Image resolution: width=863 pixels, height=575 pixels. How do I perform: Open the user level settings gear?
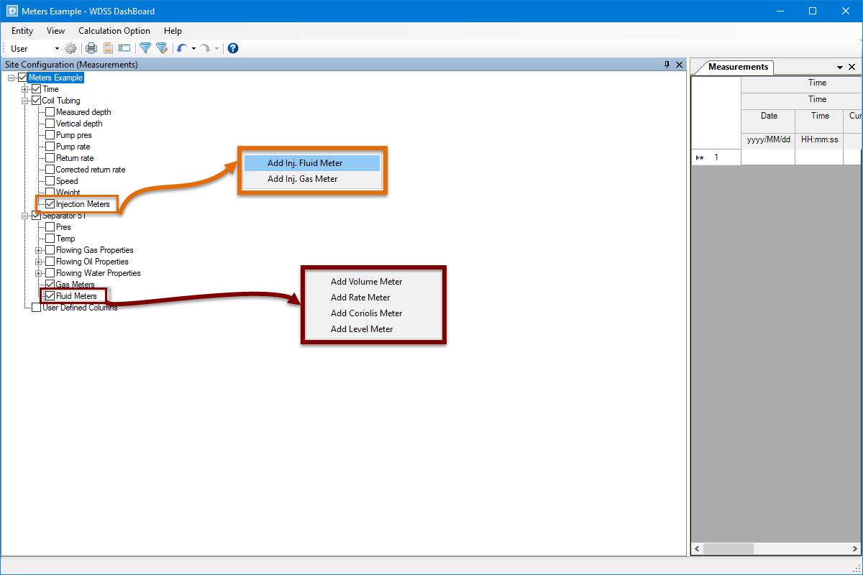point(70,48)
